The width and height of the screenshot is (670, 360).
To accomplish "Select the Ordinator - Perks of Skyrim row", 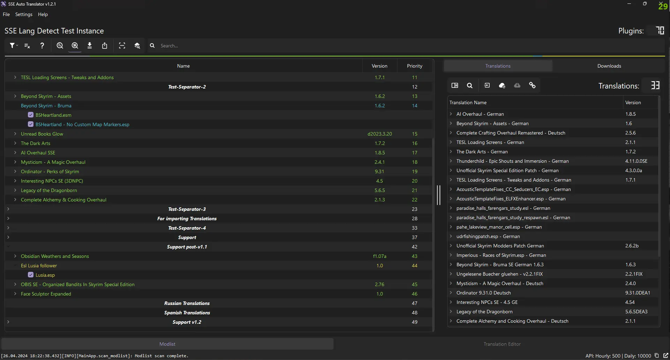I will point(219,171).
